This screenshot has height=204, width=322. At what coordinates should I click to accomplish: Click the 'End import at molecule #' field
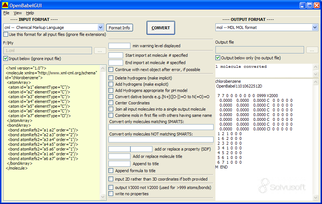(116, 63)
